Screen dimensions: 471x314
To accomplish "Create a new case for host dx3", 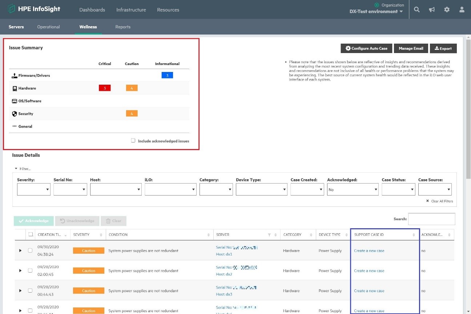I will 369,290.
